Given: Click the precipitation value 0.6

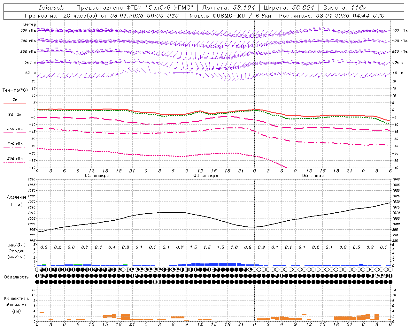Looking at the screenshot, I should (71, 247).
